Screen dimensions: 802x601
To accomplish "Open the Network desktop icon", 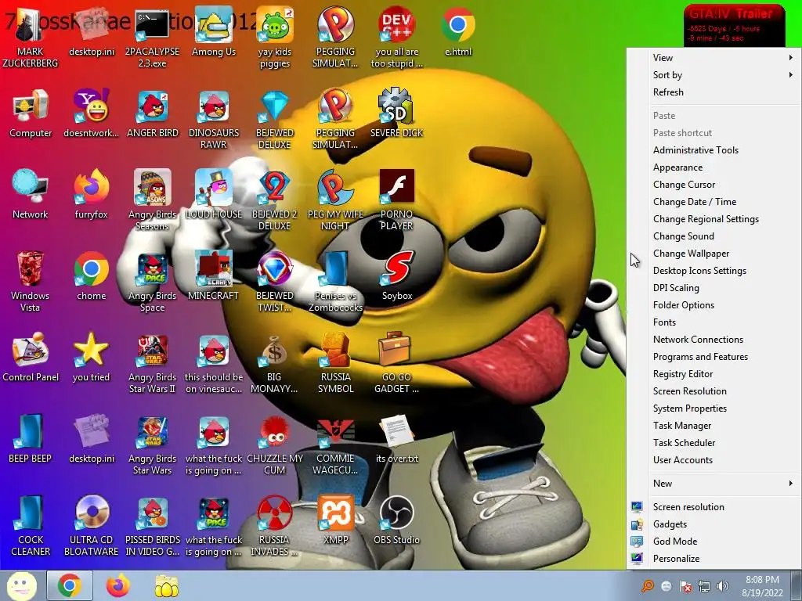I will click(31, 195).
